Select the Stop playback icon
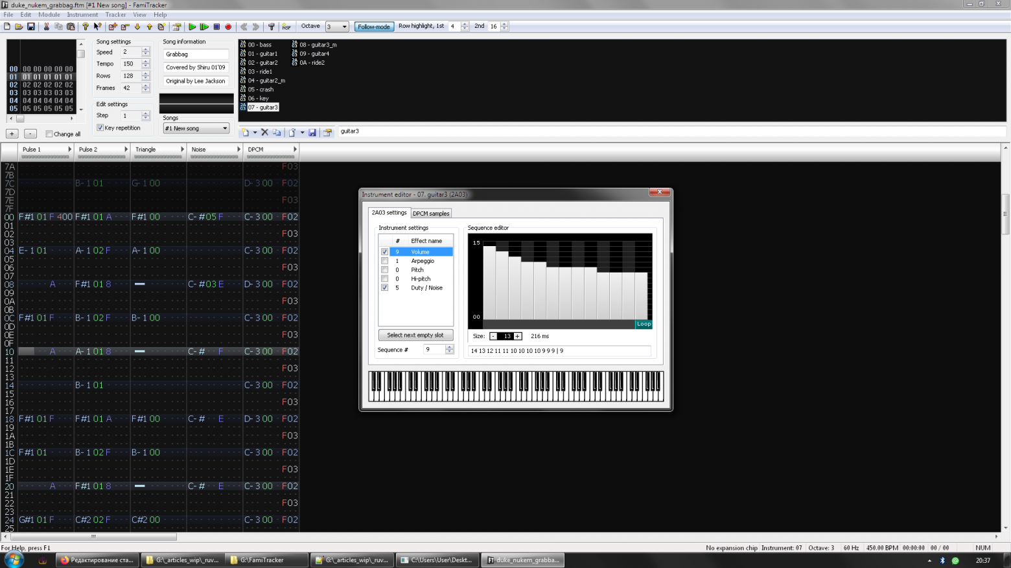This screenshot has width=1011, height=568. (216, 27)
